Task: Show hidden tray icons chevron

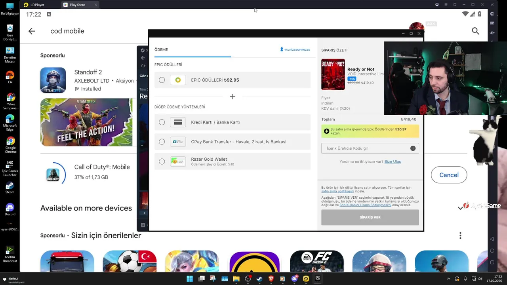Action: coord(449,279)
